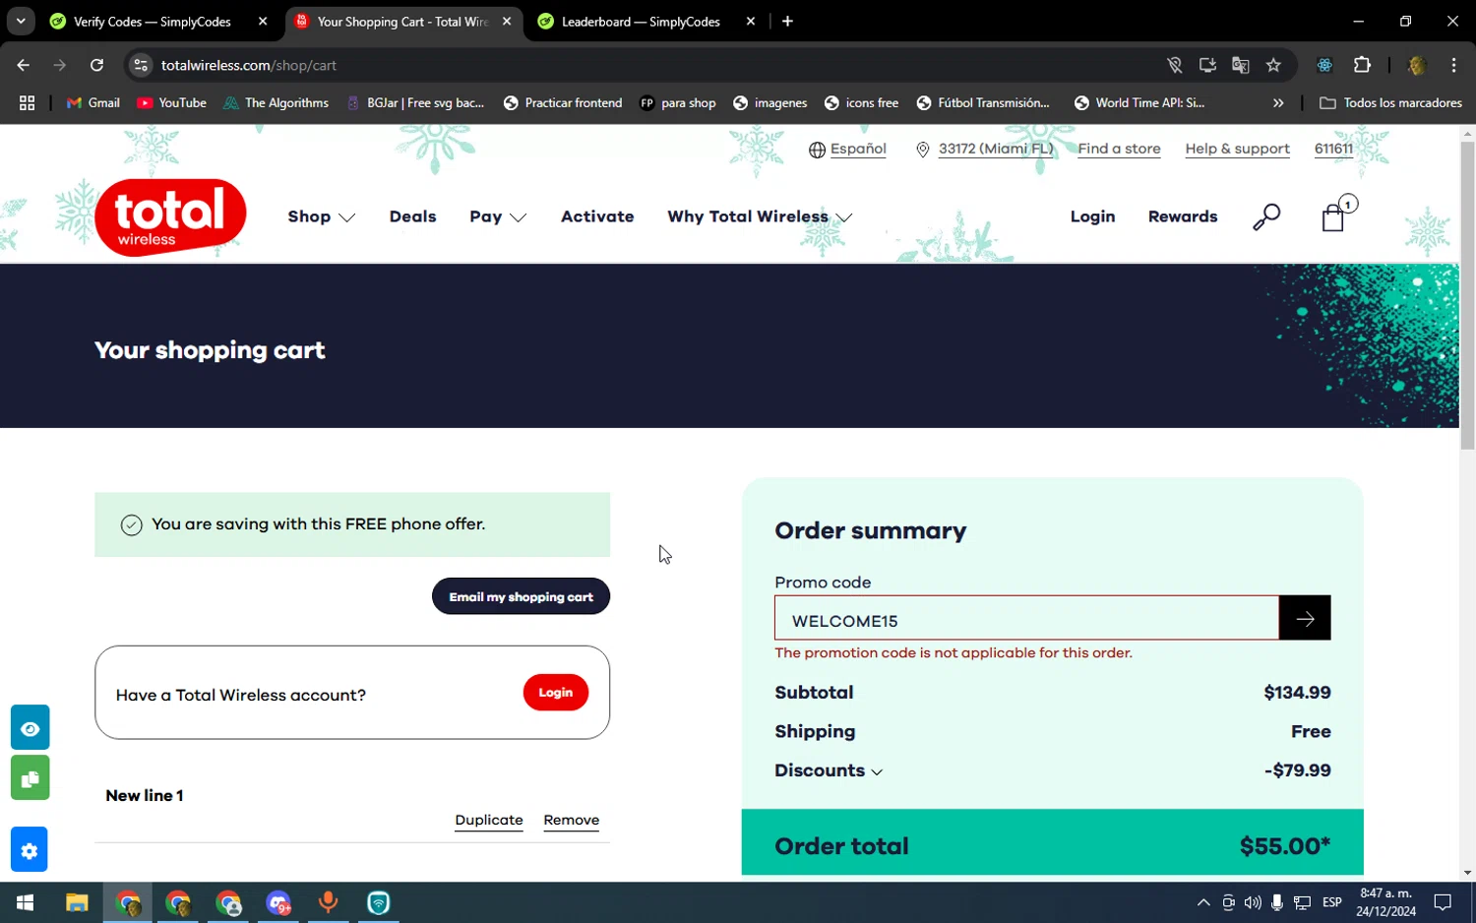1476x923 pixels.
Task: Click the location pin icon
Action: tap(922, 150)
